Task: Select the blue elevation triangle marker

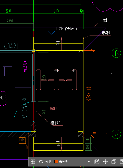Action: tap(52, 33)
